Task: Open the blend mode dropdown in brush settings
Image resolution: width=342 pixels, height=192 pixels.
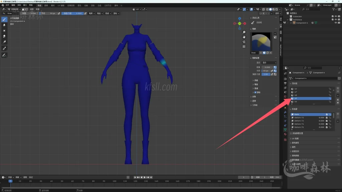Action: [269, 63]
